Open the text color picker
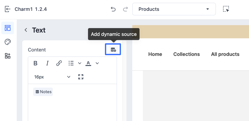This screenshot has width=249, height=121. pyautogui.click(x=89, y=63)
